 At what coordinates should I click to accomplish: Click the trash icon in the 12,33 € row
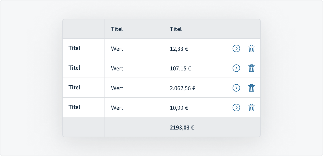[x=251, y=48]
